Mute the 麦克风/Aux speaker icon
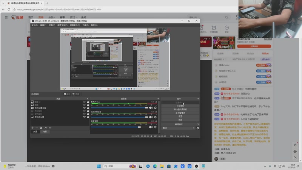Screen dimensions: 302x170 [x=151, y=108]
